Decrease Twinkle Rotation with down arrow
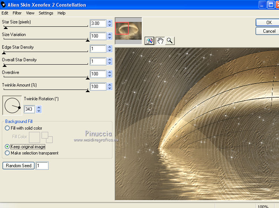This screenshot has width=279, height=208. [39, 111]
